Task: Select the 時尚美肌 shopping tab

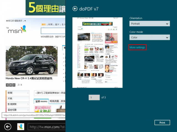Action: point(54,101)
